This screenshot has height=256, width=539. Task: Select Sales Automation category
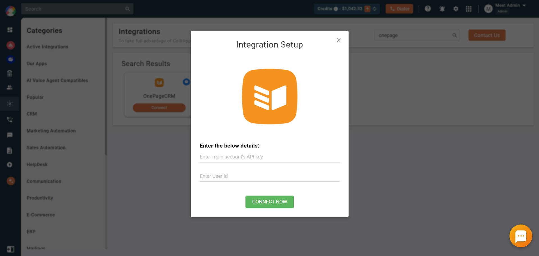pyautogui.click(x=46, y=148)
